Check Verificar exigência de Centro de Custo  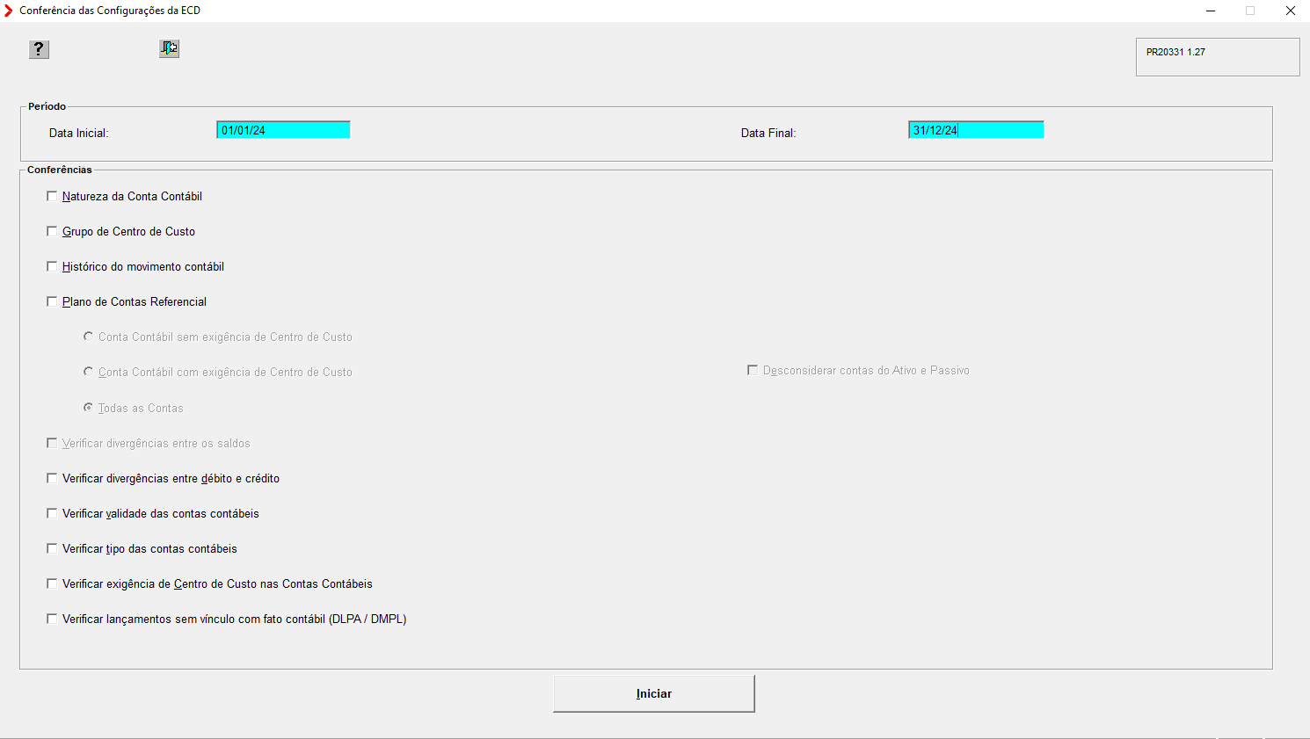pyautogui.click(x=52, y=583)
